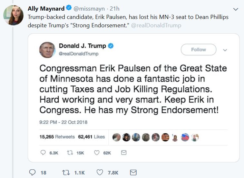Like Ally Maynard's tweet
244x178 pixels.
100,173
